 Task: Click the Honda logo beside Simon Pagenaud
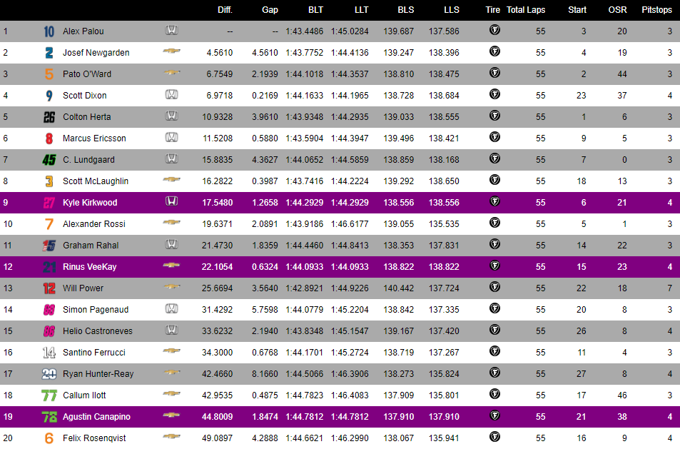pyautogui.click(x=171, y=309)
